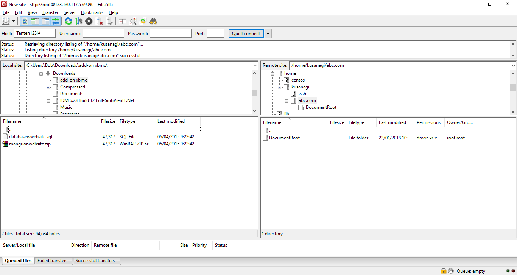
Task: Disconnect from the current server
Action: pyautogui.click(x=99, y=21)
